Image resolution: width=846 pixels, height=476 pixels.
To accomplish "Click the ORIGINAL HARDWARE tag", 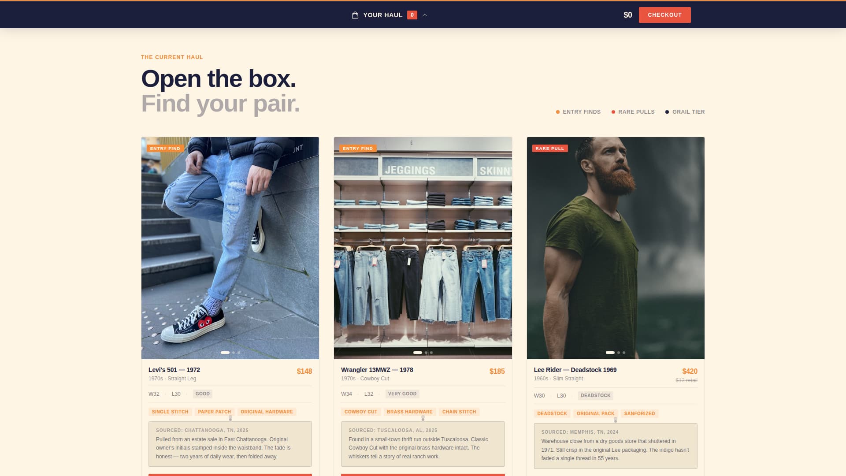I will click(267, 412).
